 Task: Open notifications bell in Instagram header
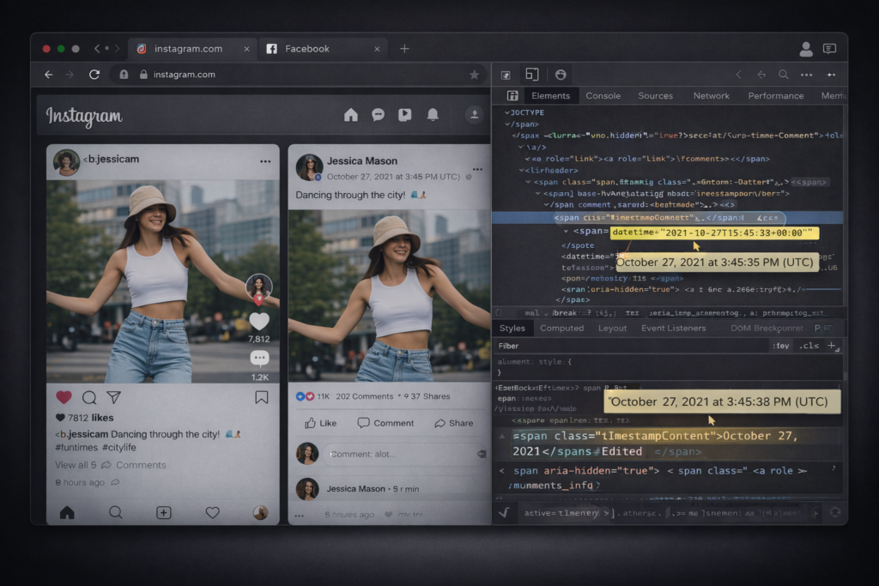pyautogui.click(x=433, y=115)
